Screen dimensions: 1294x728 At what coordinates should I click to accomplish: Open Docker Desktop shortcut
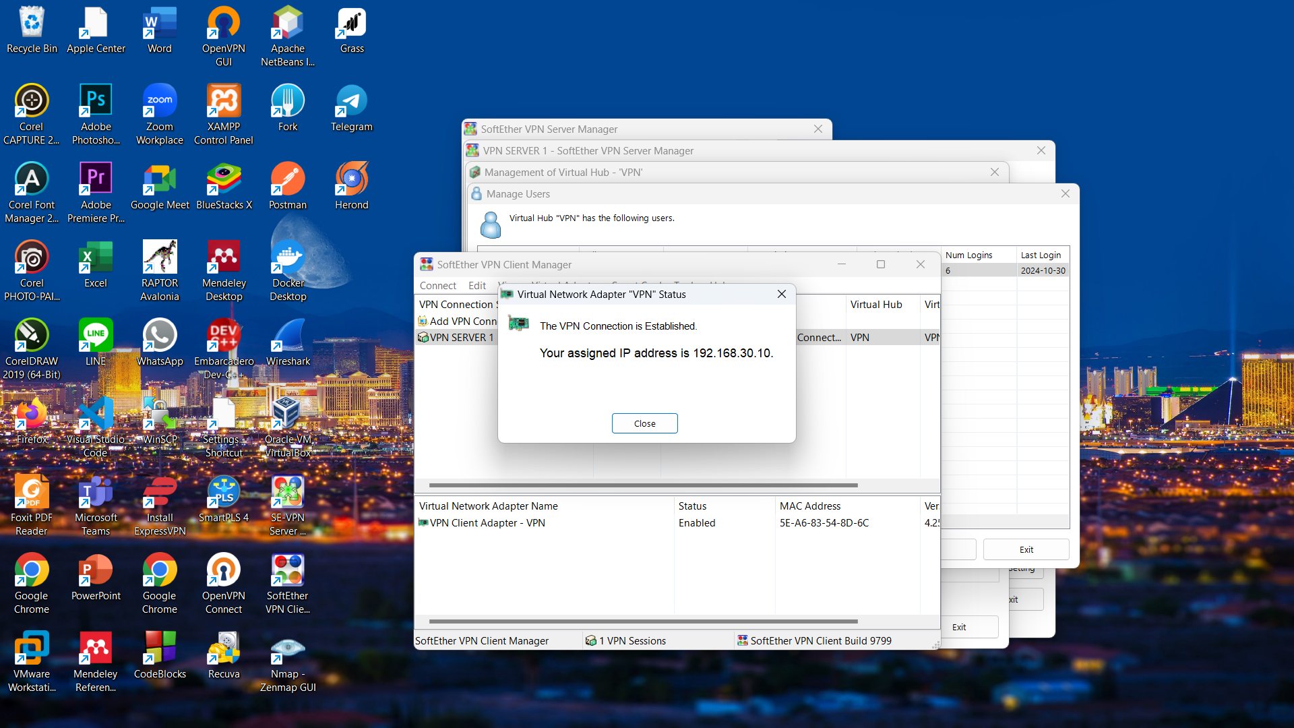coord(288,271)
